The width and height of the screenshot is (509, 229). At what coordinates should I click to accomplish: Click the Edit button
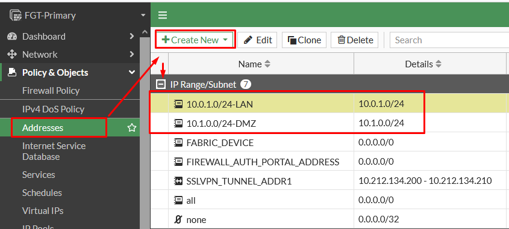point(257,40)
